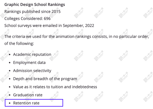Select the Graduation rate list item
Screen dimensions: 153x109
(28, 95)
